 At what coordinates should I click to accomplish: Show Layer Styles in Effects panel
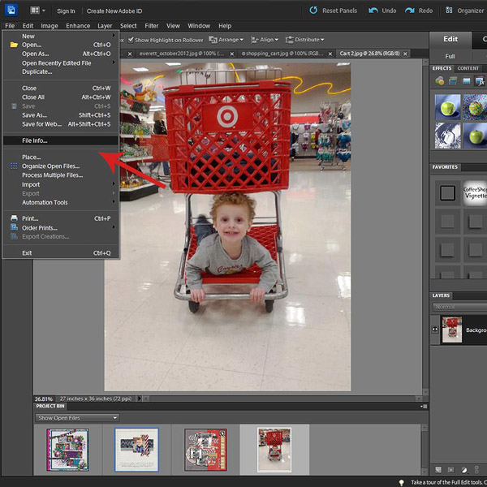coord(453,81)
